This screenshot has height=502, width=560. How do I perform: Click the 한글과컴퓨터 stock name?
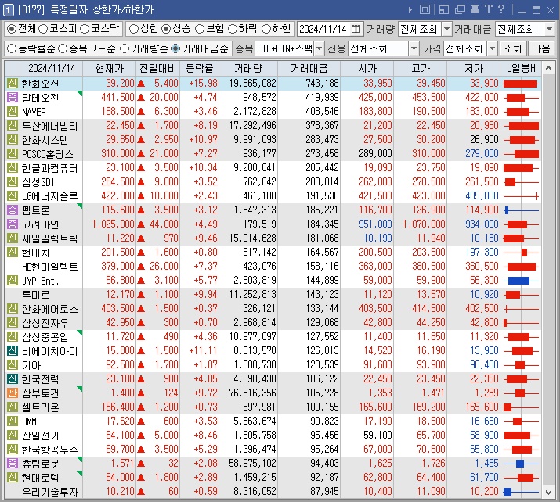point(49,168)
